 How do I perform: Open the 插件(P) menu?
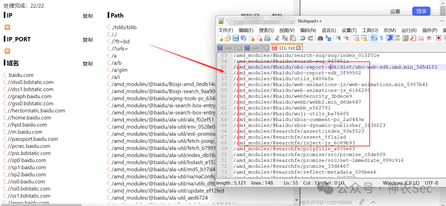click(x=430, y=30)
